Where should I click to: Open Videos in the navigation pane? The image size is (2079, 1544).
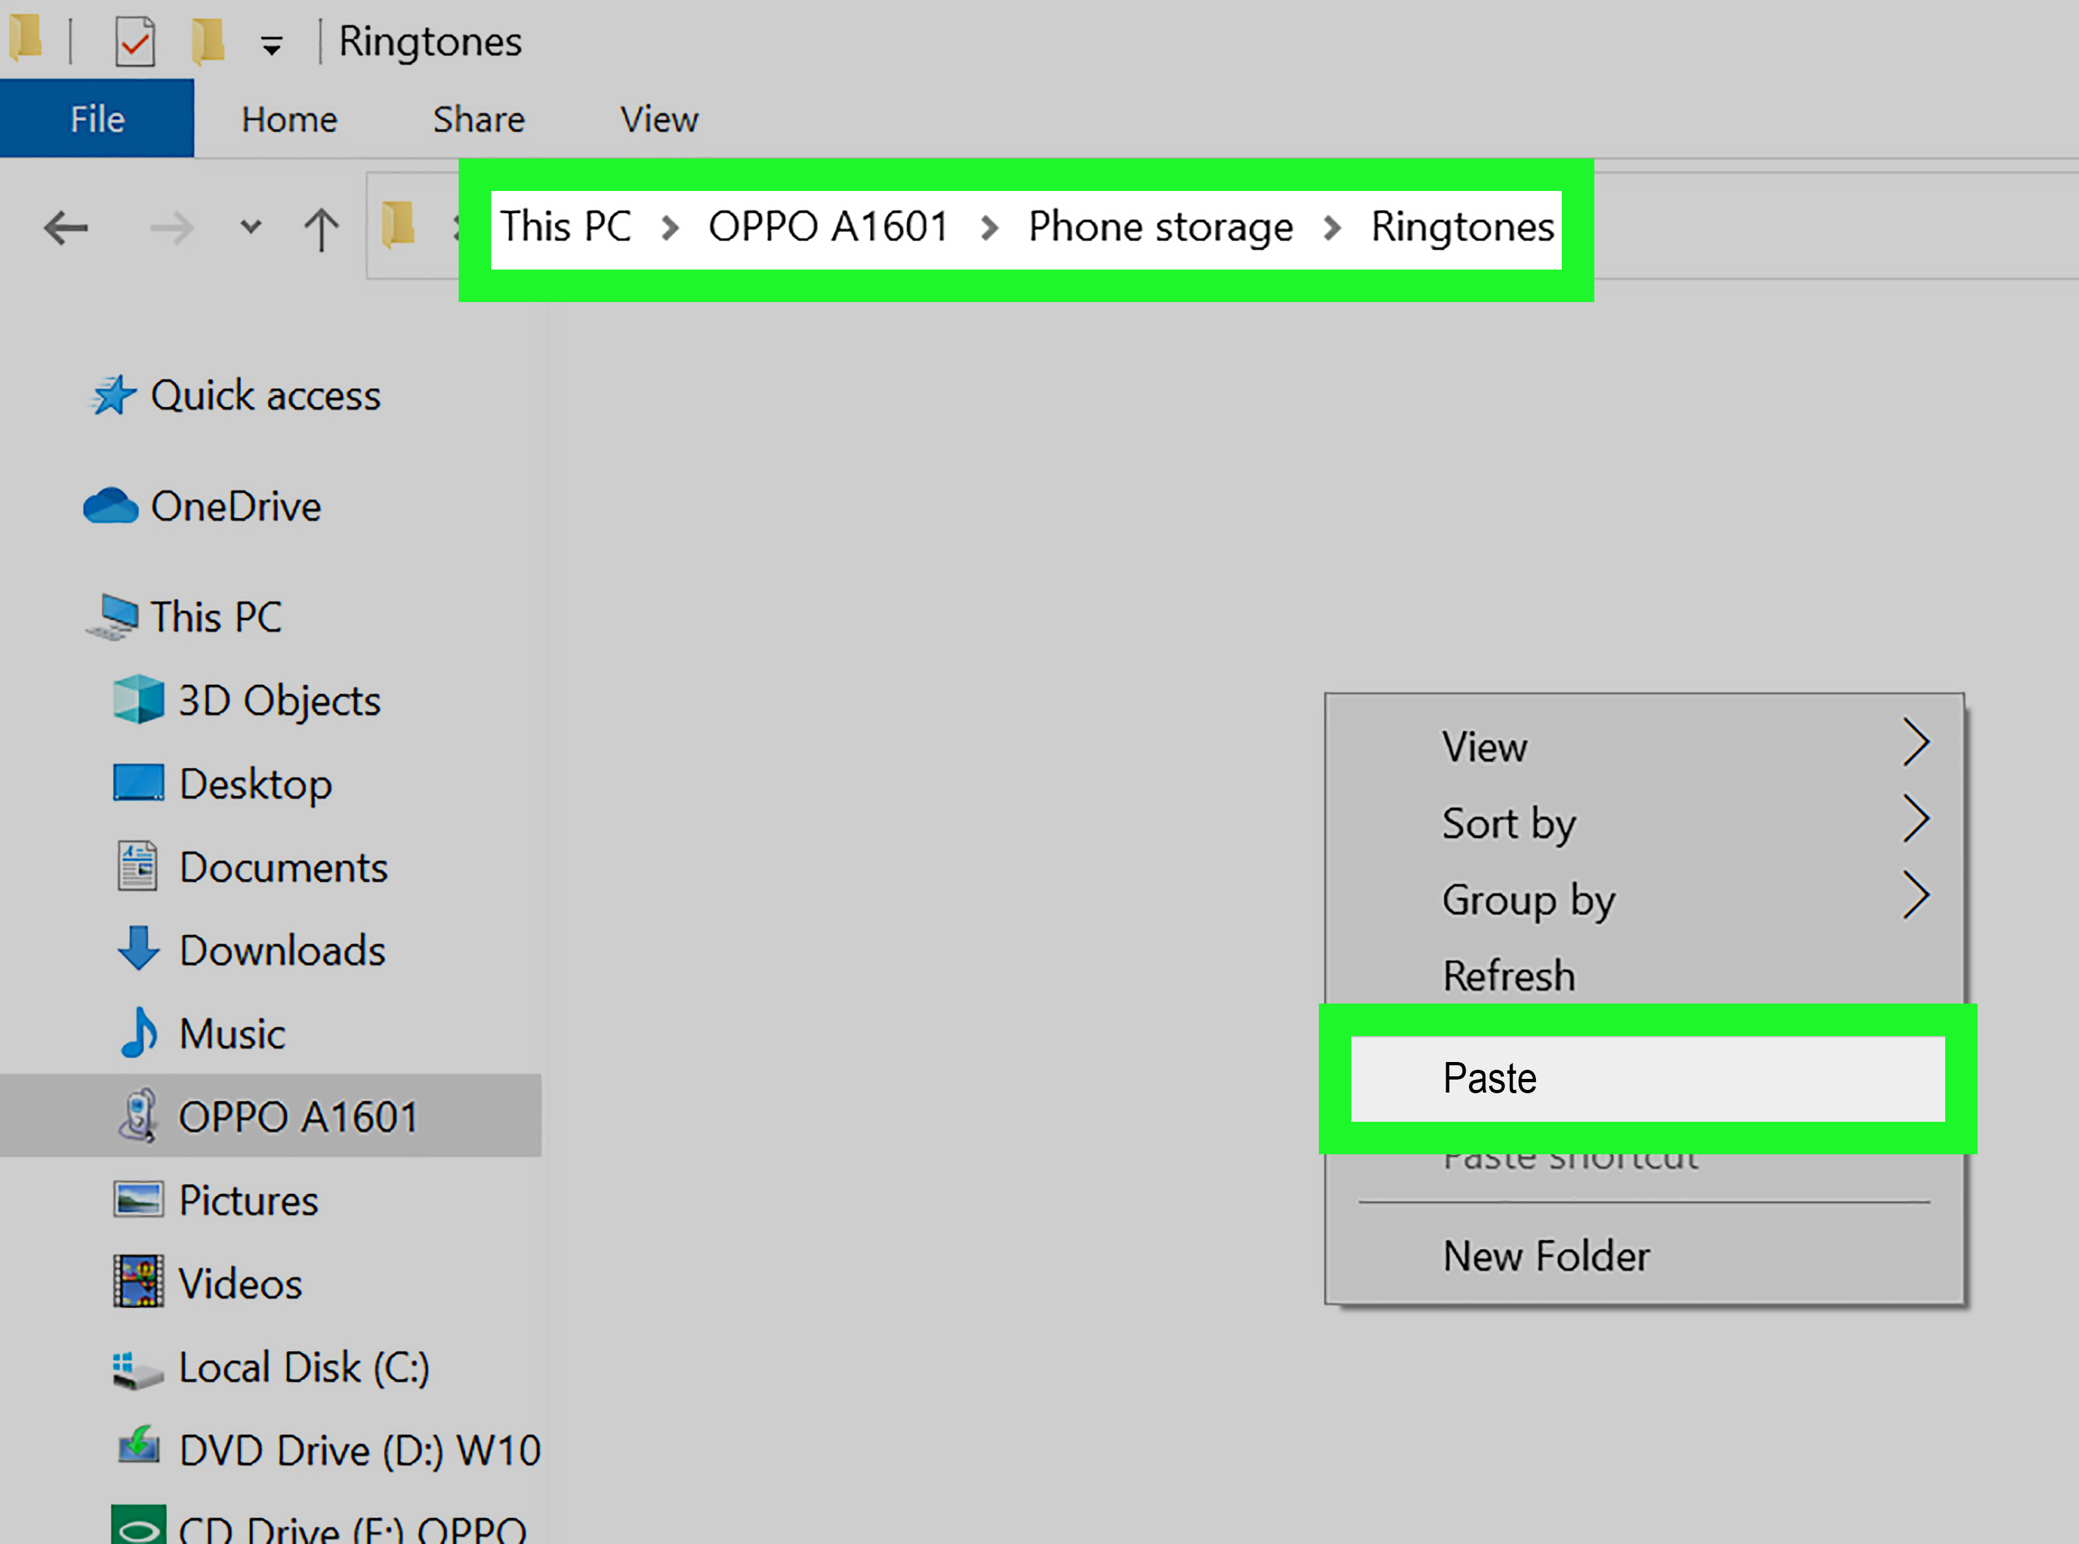240,1284
